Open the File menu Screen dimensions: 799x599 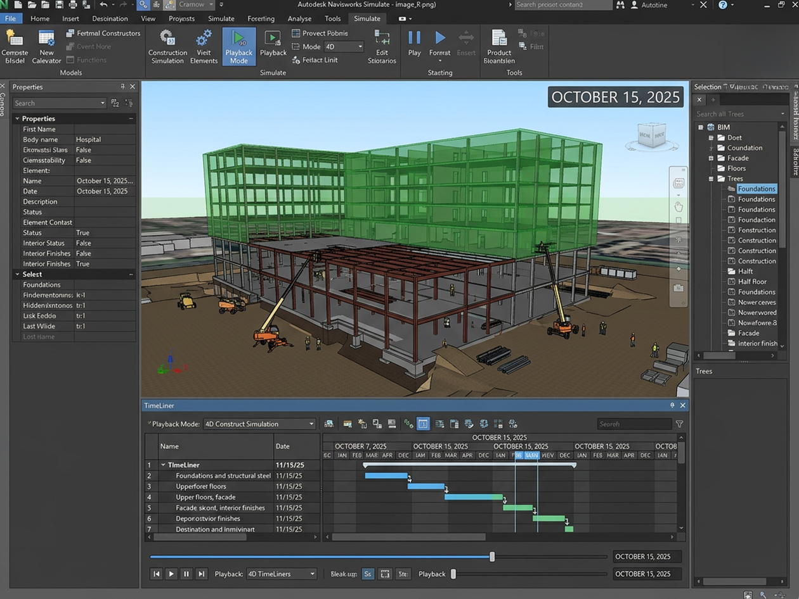click(x=10, y=18)
